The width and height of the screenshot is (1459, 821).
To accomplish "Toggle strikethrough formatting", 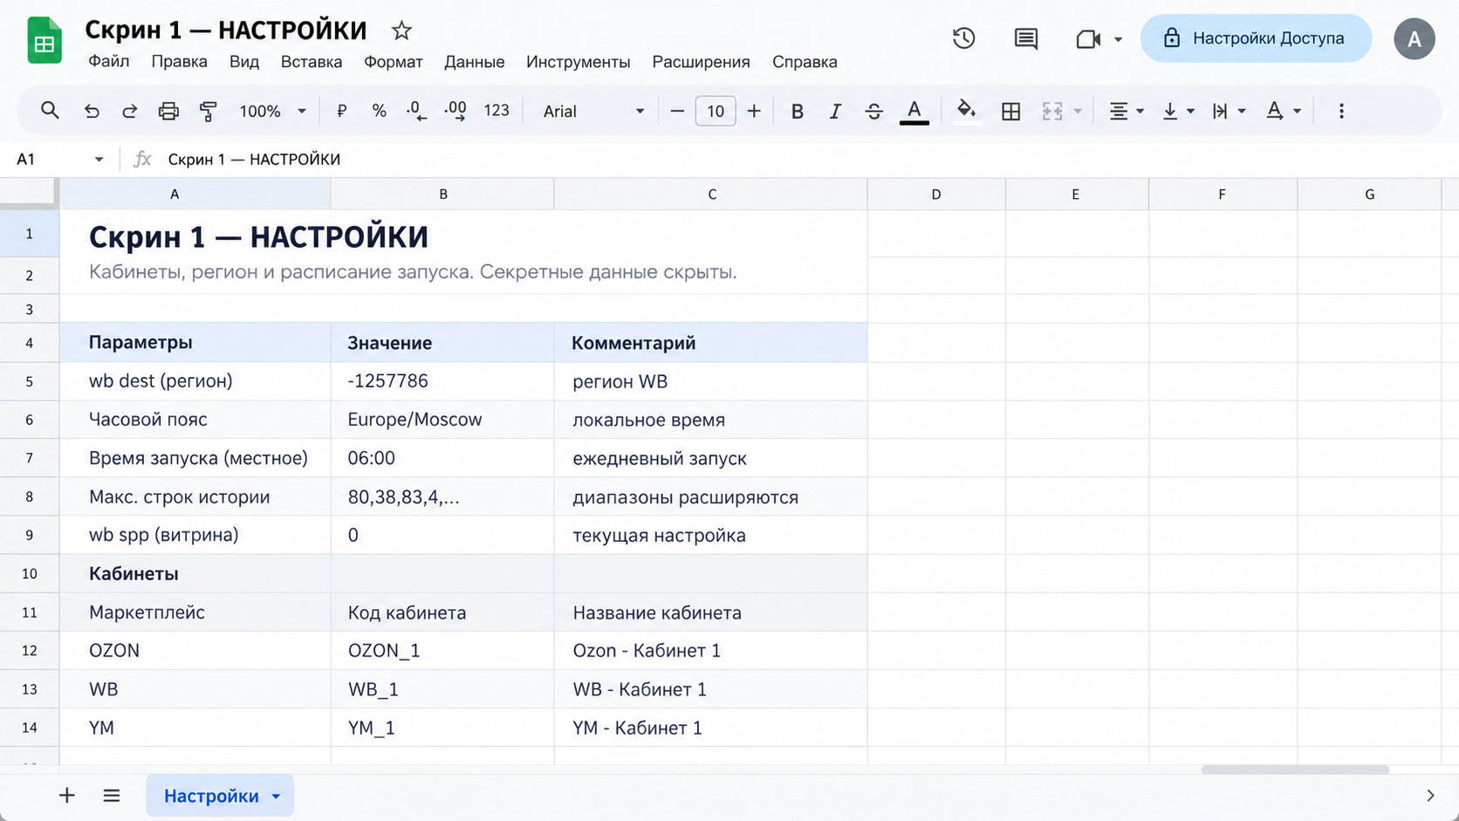I will (873, 111).
